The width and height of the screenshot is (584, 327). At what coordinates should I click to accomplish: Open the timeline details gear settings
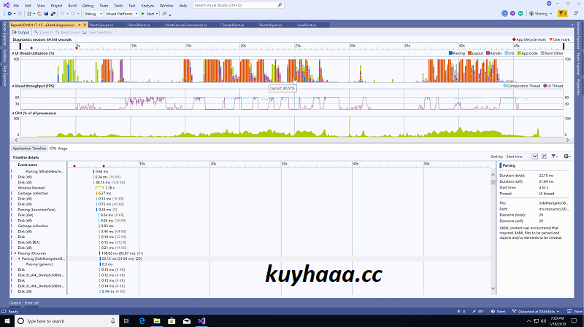(x=566, y=157)
